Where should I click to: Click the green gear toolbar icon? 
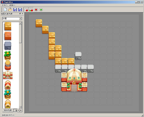point(41,10)
